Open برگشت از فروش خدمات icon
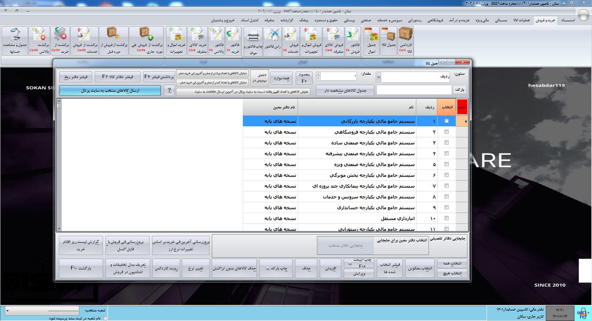The image size is (592, 321). [85, 41]
